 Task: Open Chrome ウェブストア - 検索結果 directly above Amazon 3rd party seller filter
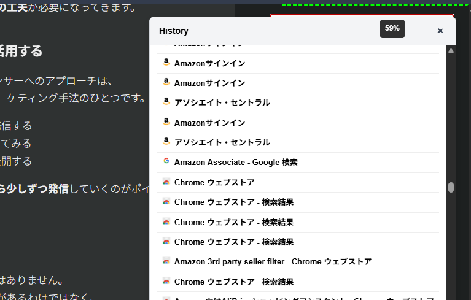(x=298, y=242)
